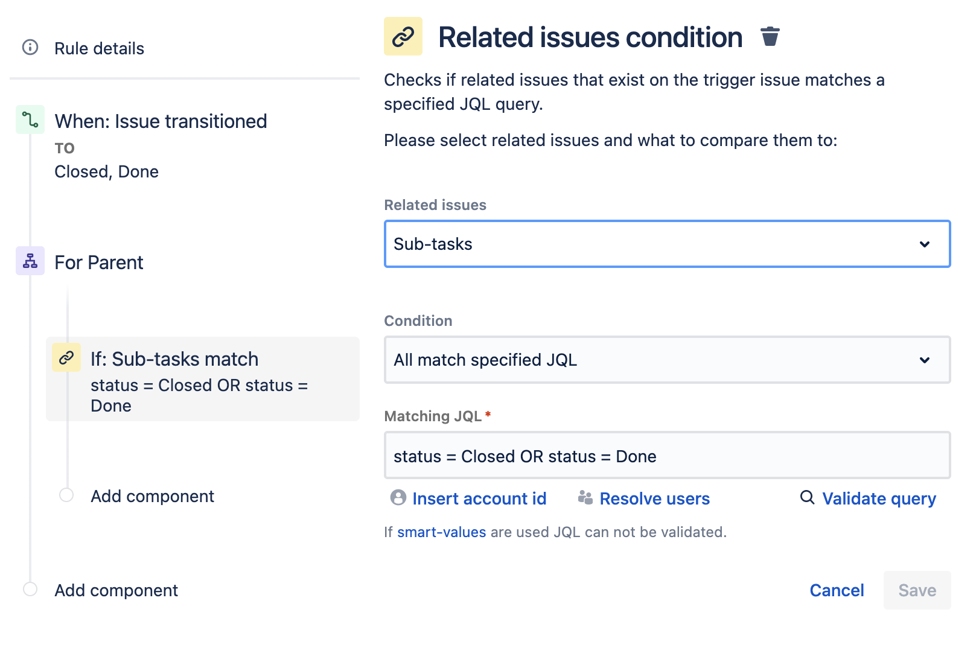979x659 pixels.
Task: Click the trash icon to delete condition
Action: 770,37
